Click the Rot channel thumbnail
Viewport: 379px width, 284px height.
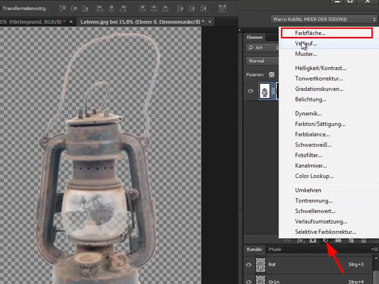pyautogui.click(x=261, y=265)
